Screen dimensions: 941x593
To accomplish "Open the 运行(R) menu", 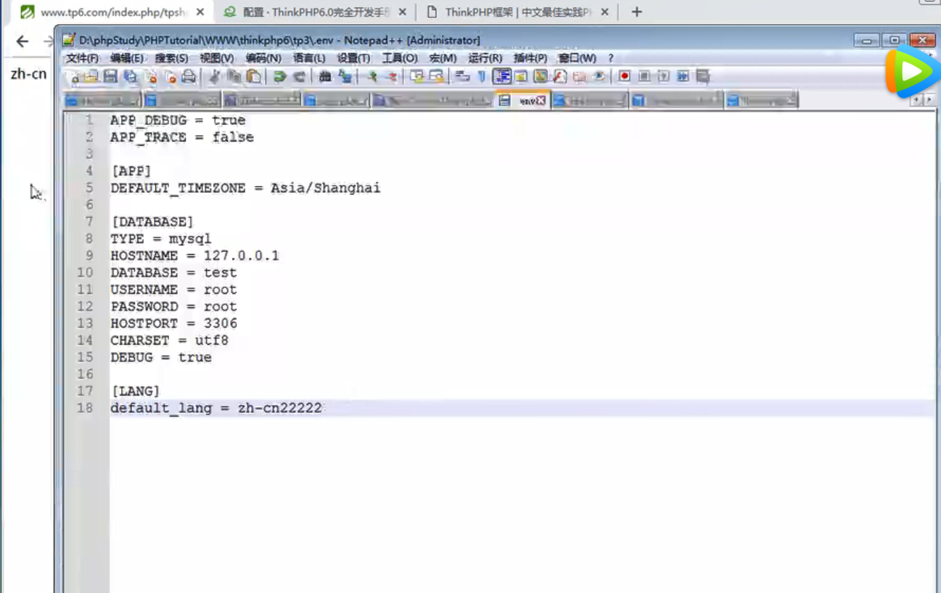I will point(485,58).
